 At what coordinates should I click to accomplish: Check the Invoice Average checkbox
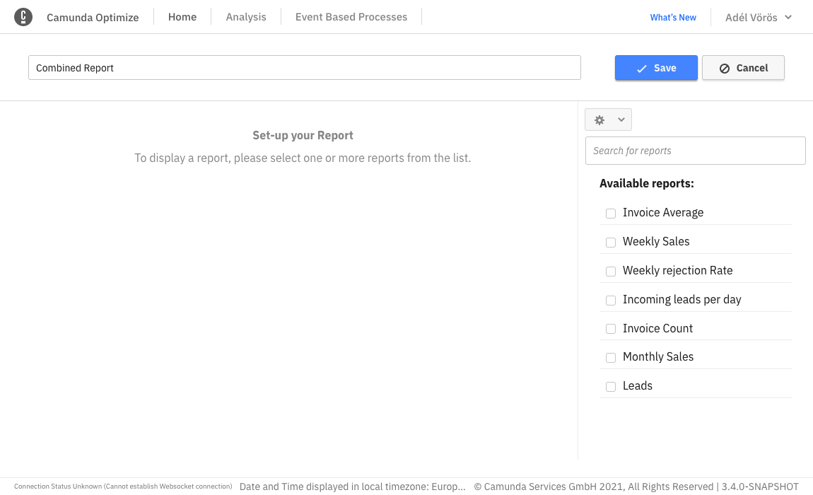coord(611,214)
